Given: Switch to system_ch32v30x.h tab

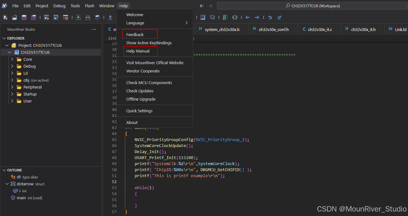Looking at the screenshot, I should tap(221, 29).
